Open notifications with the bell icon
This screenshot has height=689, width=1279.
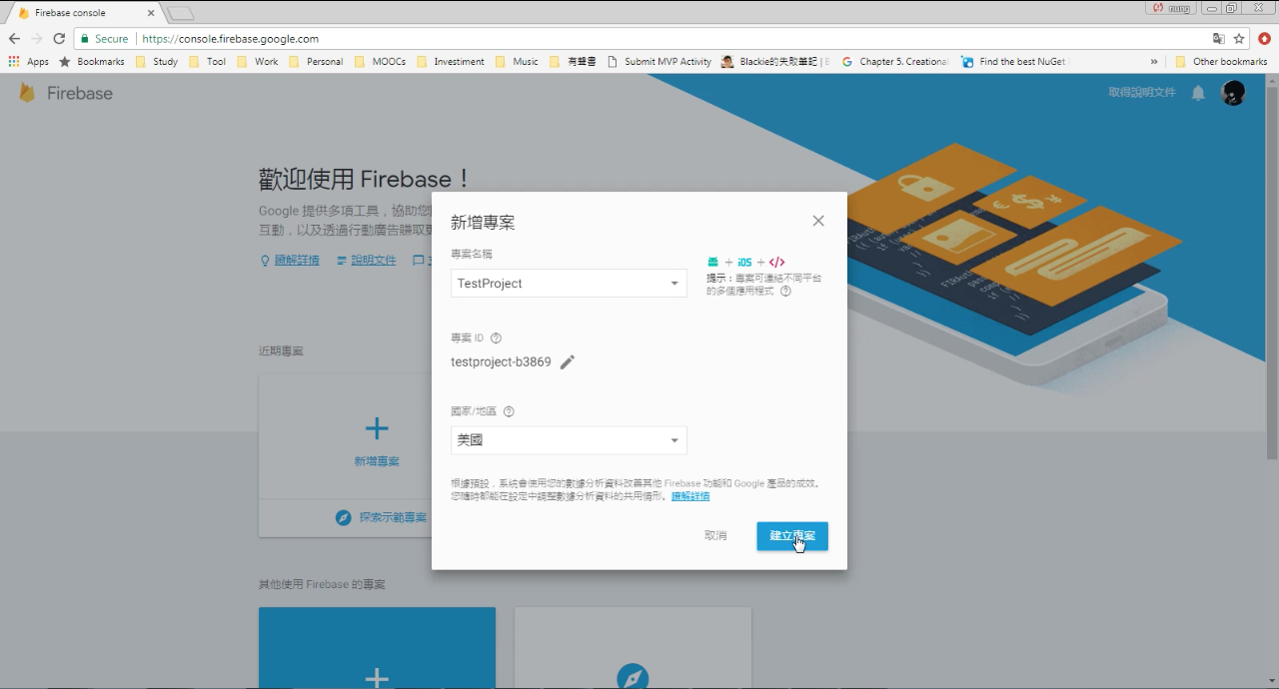1199,93
